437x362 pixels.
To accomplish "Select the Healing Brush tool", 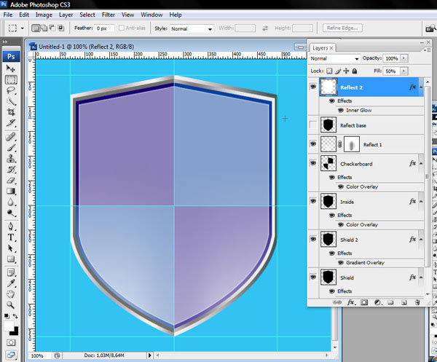I will click(11, 137).
